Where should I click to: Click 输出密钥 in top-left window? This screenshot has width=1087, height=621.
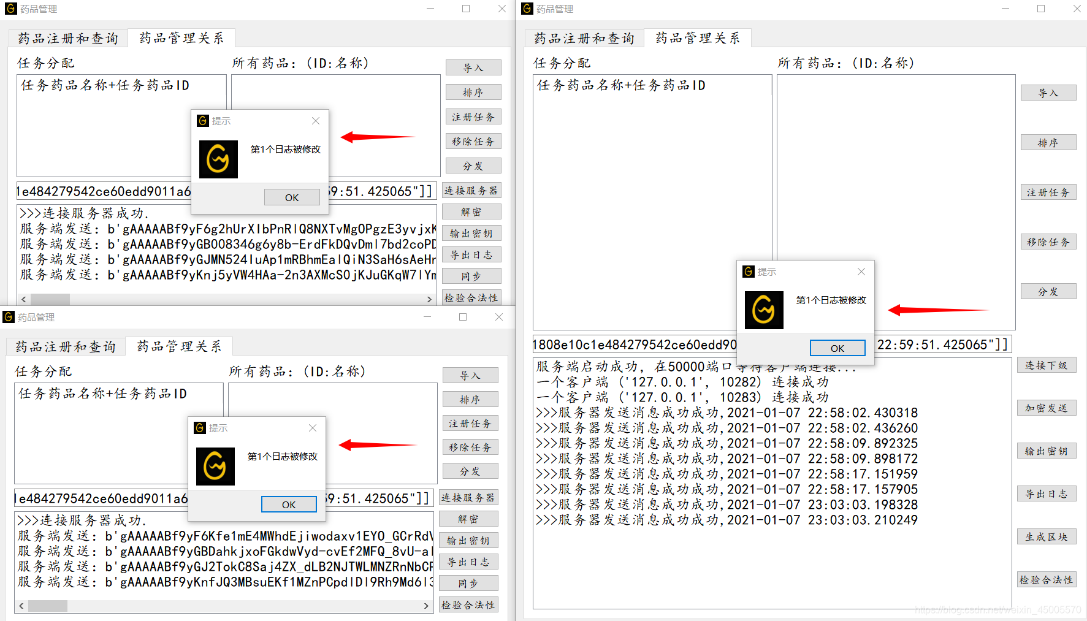click(471, 233)
